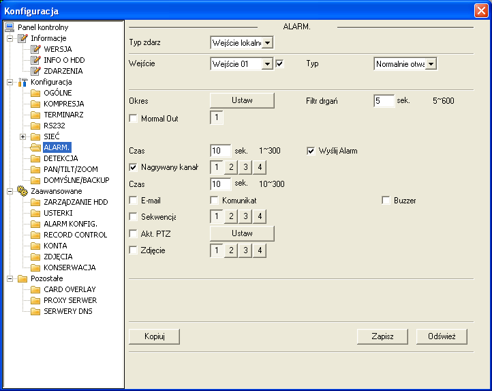The height and width of the screenshot is (391, 492).
Task: Click the RECORD CONTROL folder icon
Action: (x=35, y=235)
